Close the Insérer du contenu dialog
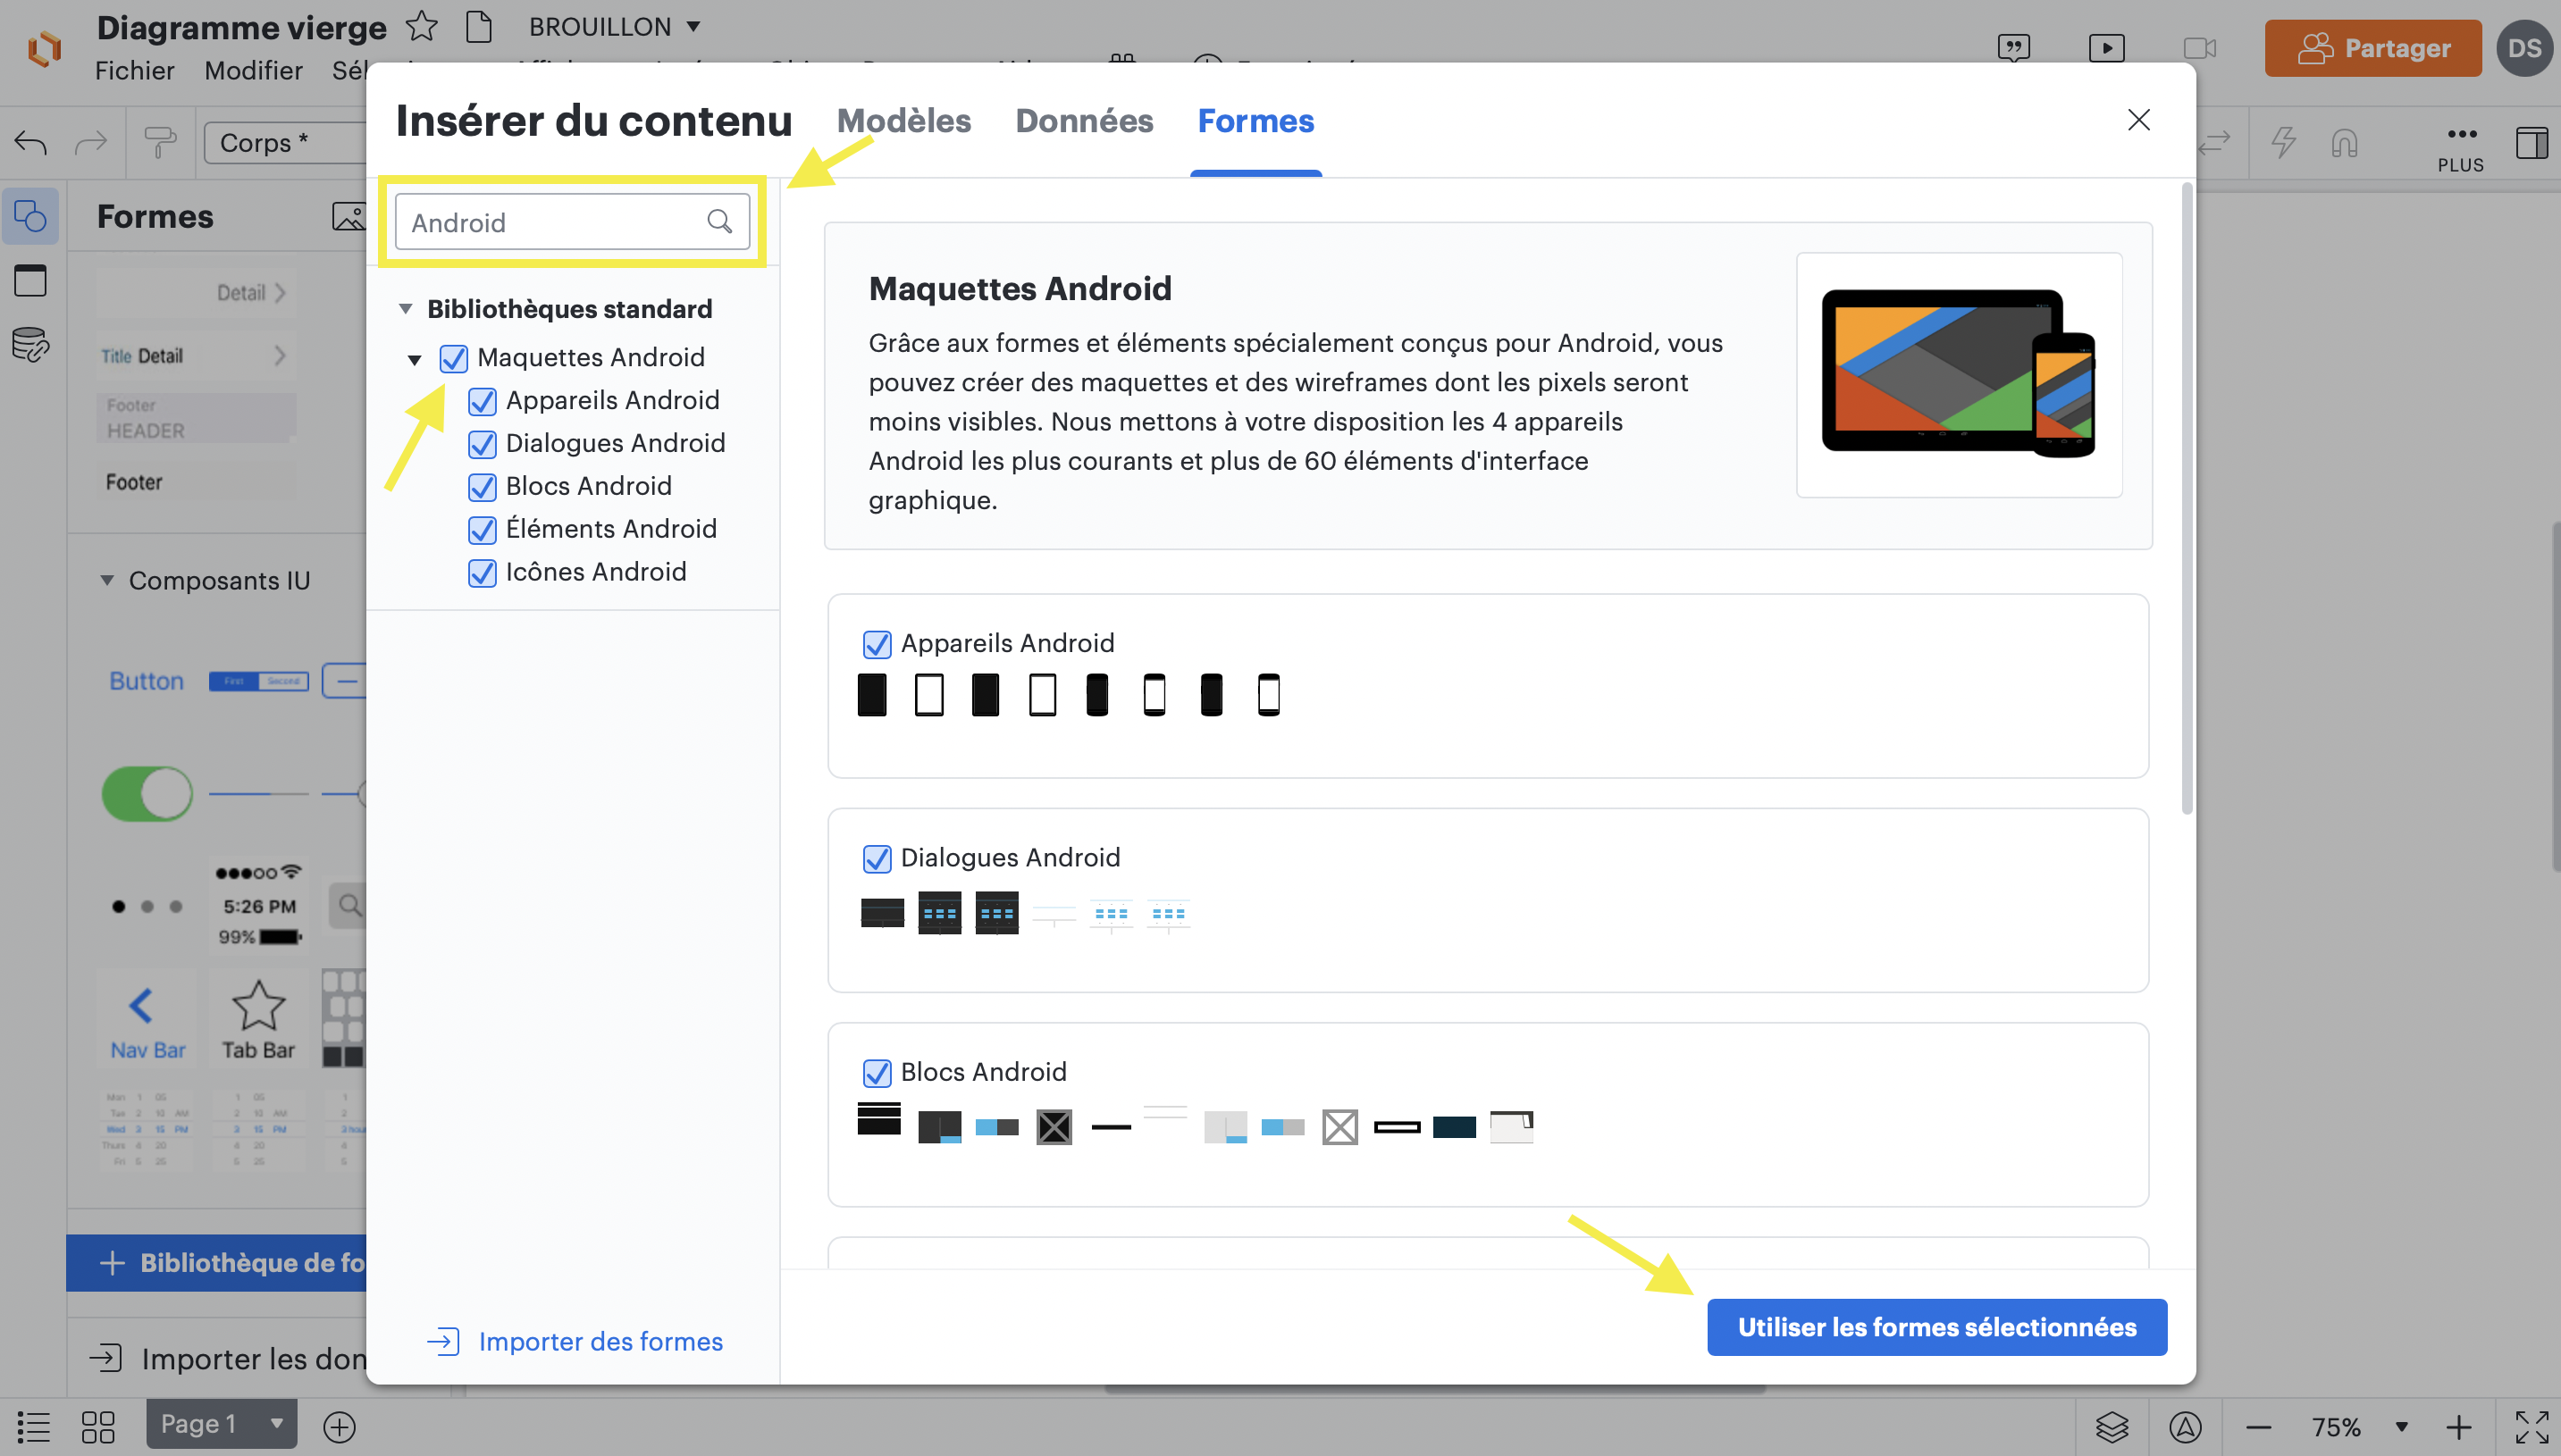 [2139, 120]
